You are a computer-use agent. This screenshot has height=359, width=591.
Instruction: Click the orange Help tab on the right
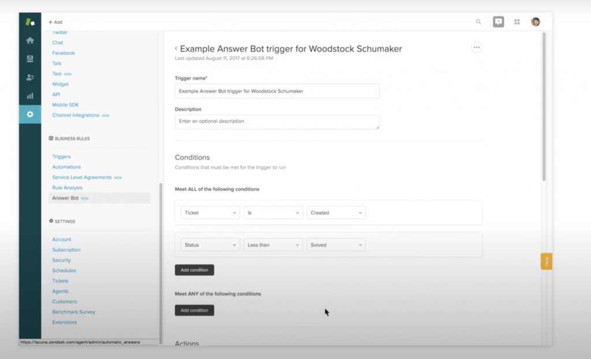point(546,260)
